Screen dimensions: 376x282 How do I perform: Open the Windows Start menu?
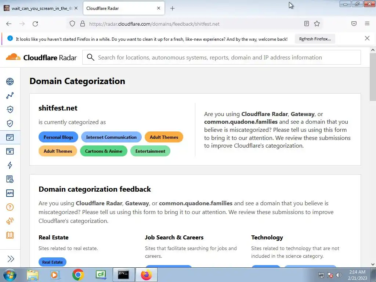click(10, 275)
